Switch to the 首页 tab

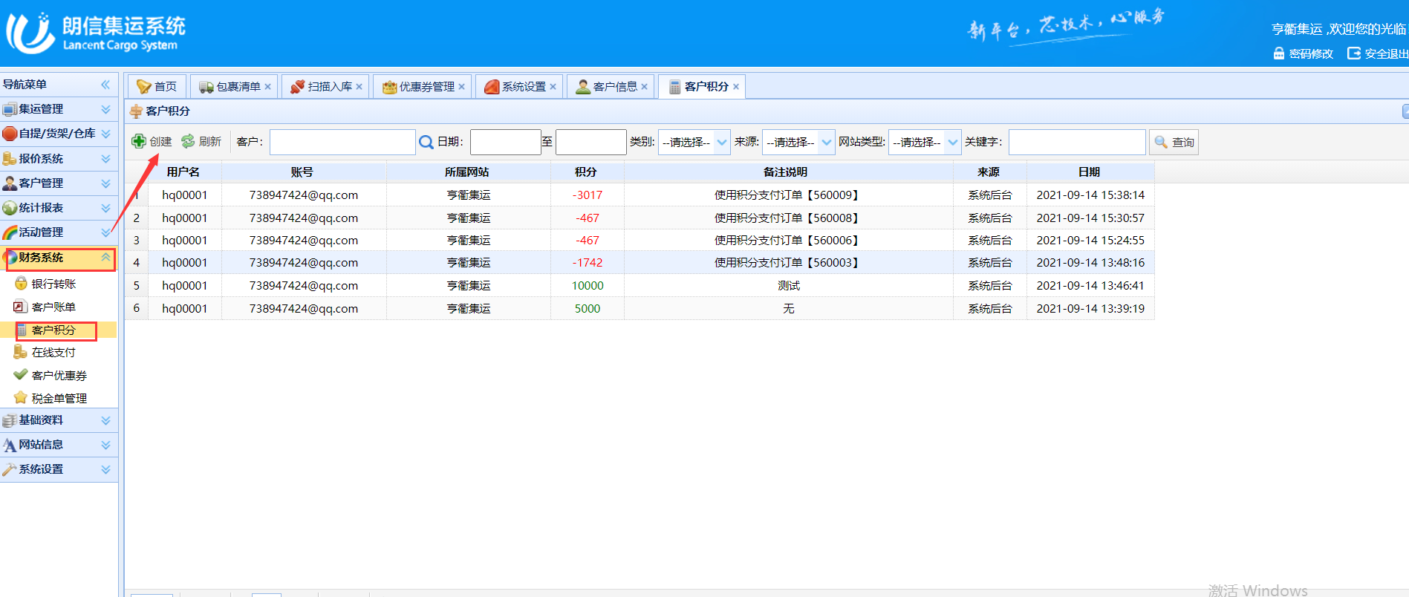click(157, 87)
